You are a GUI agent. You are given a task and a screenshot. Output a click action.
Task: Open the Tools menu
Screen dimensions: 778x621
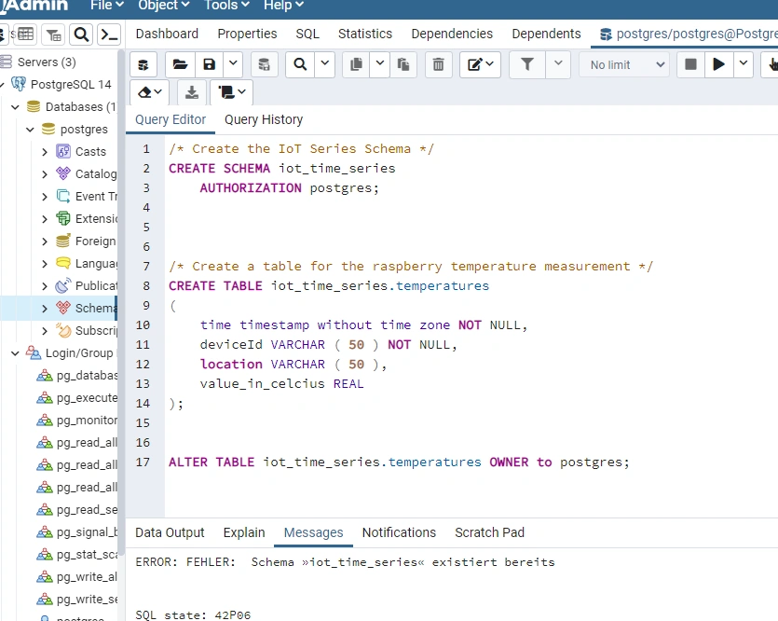coord(226,6)
